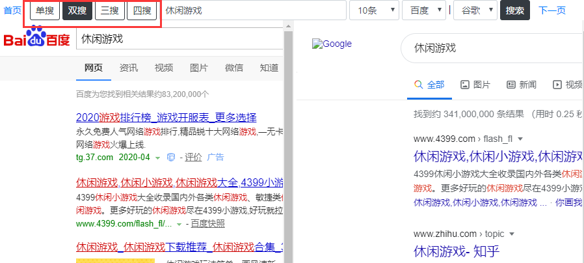Go to 下一页 next page
584x263 pixels.
[x=552, y=10]
